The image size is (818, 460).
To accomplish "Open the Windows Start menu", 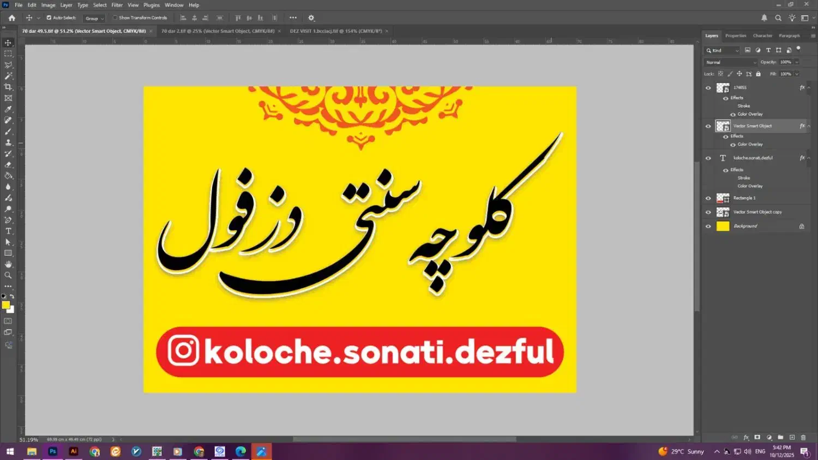I will click(10, 451).
